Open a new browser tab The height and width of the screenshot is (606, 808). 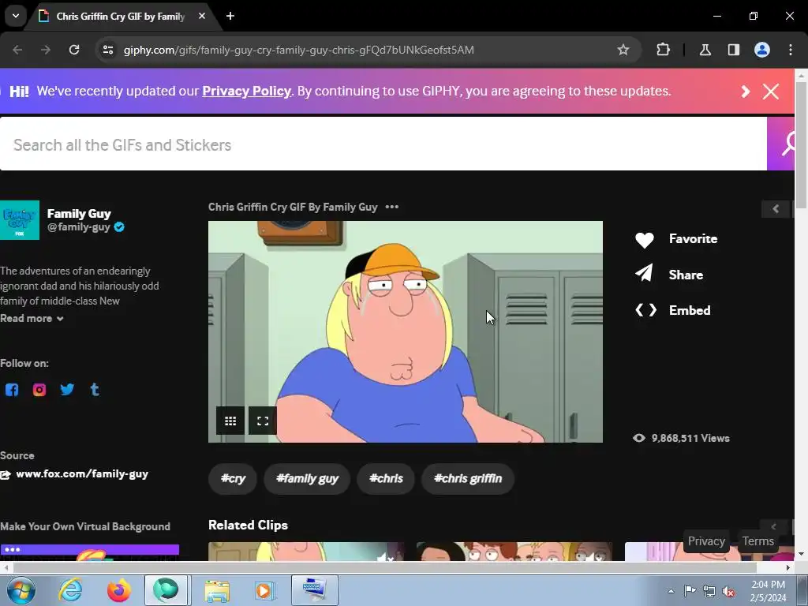click(230, 16)
